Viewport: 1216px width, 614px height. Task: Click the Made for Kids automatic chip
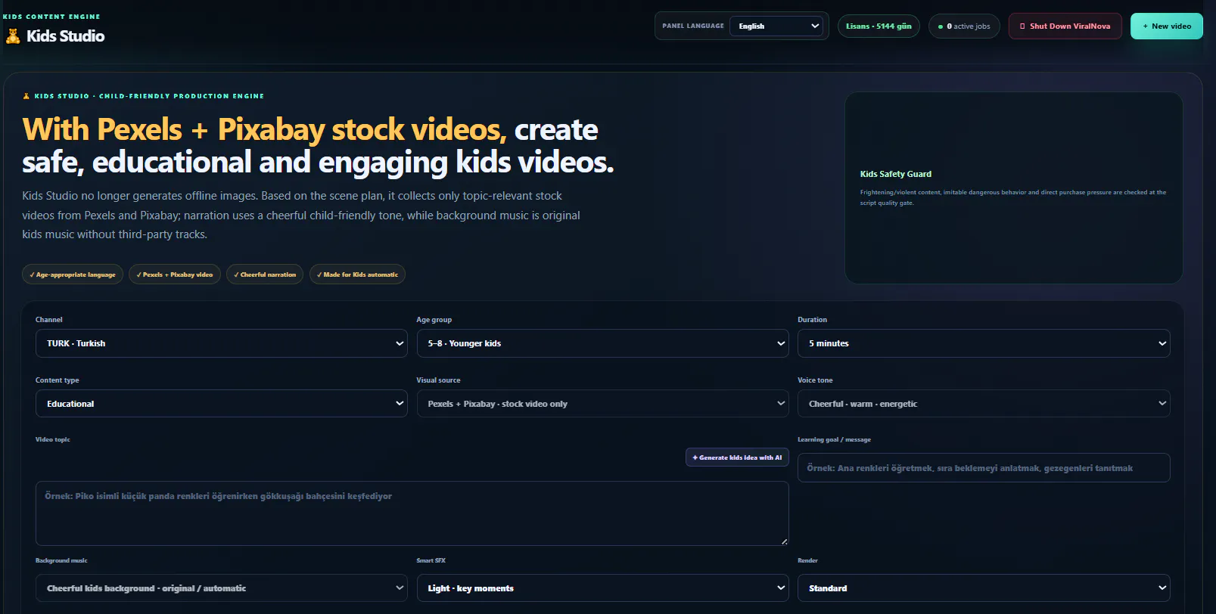point(357,274)
